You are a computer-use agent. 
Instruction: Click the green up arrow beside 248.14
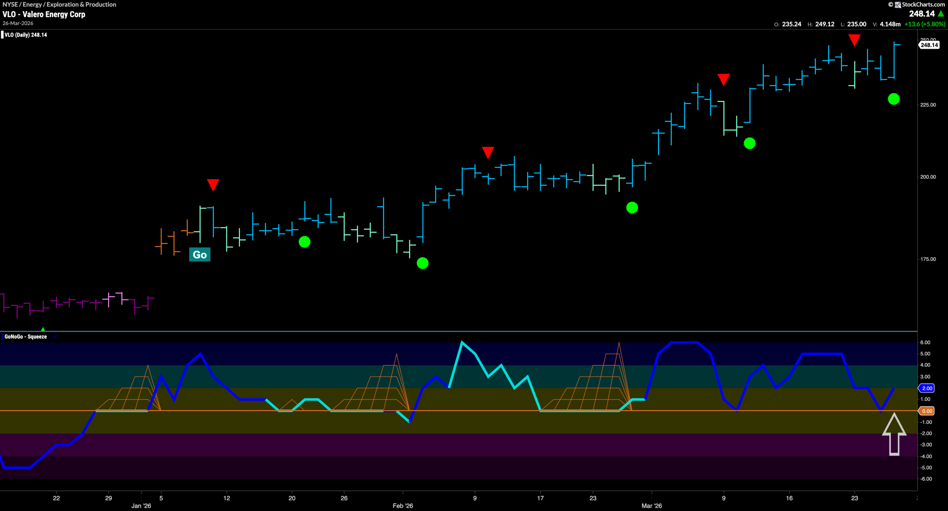click(941, 14)
